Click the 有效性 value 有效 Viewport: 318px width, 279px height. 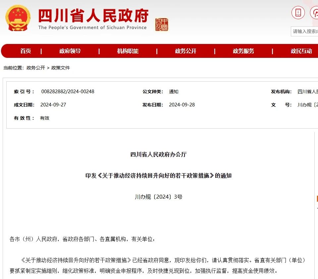[x=45, y=118]
